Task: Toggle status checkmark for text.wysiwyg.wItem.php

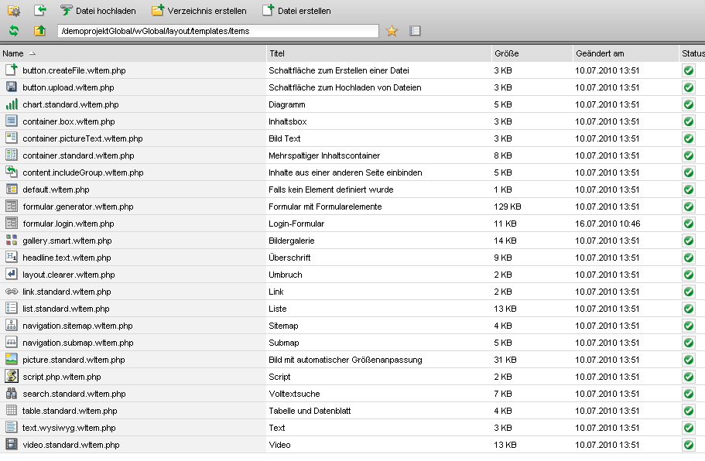Action: point(689,428)
